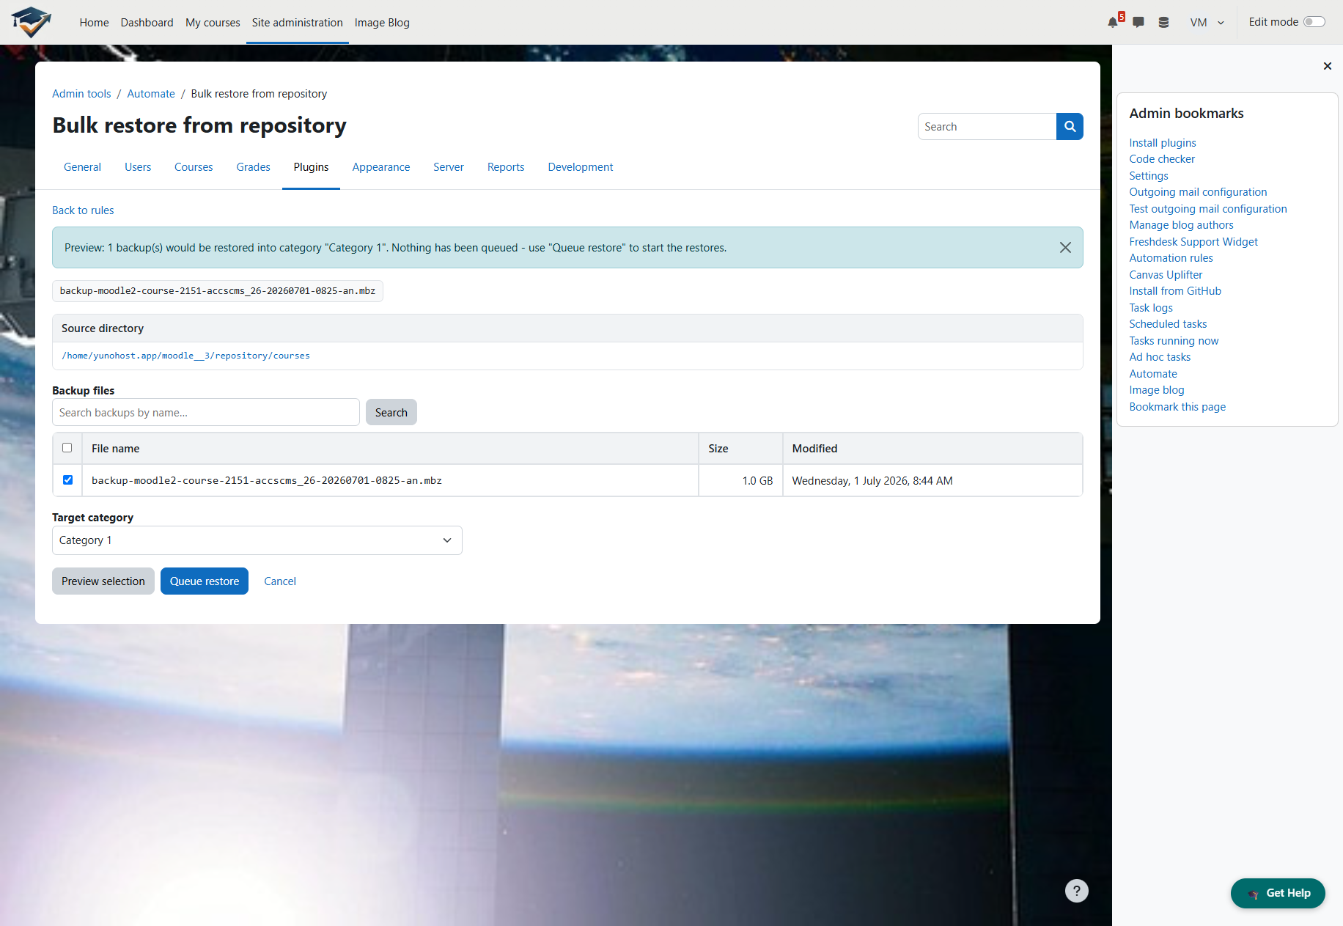The image size is (1343, 926).
Task: Open the notifications bell
Action: [x=1114, y=22]
